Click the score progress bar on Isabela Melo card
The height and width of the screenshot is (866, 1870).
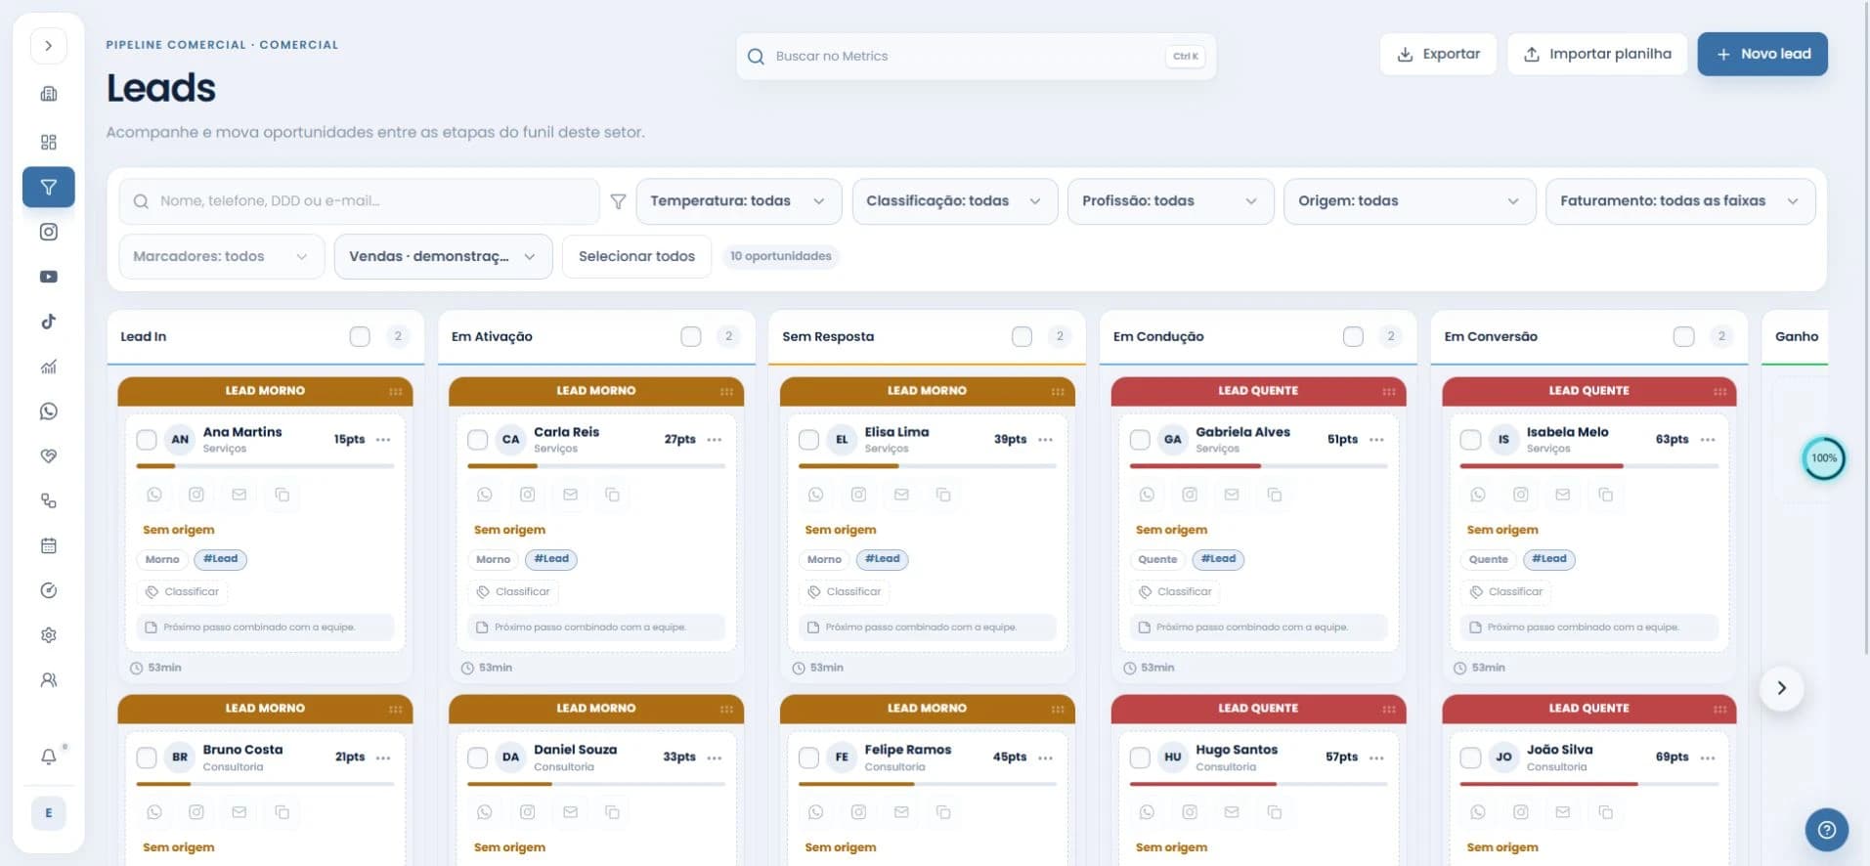(x=1588, y=466)
